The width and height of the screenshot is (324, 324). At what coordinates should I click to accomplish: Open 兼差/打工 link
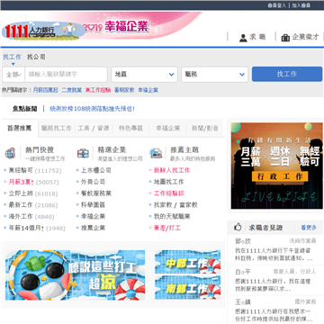click(x=167, y=228)
